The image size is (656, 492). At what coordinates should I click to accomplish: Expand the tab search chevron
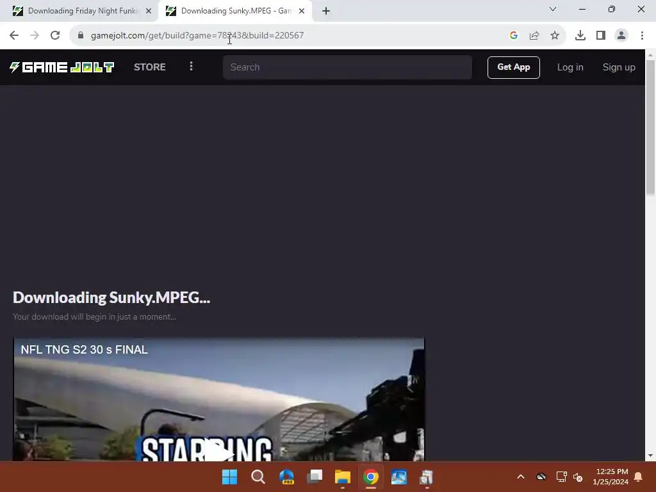tap(553, 9)
